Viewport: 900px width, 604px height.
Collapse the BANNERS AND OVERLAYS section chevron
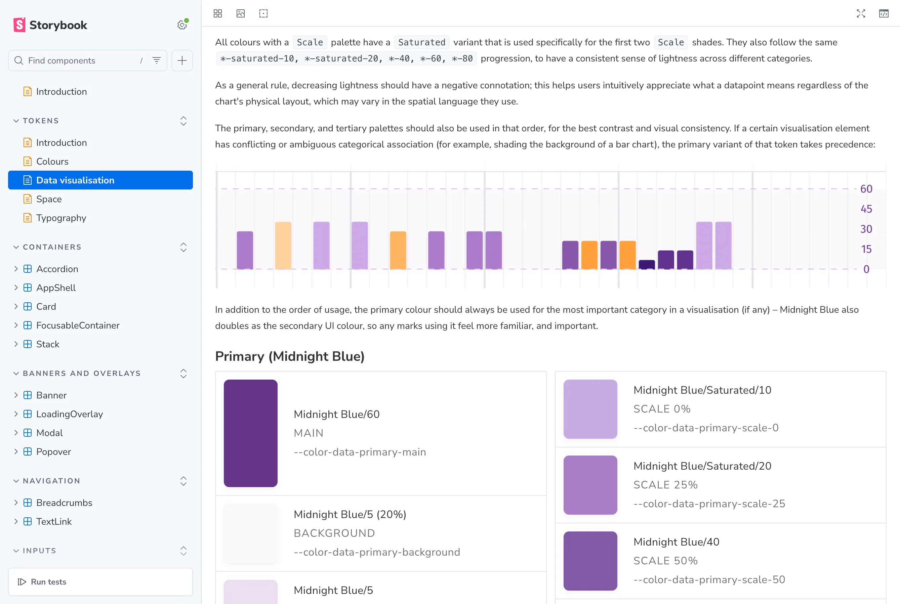pyautogui.click(x=16, y=374)
